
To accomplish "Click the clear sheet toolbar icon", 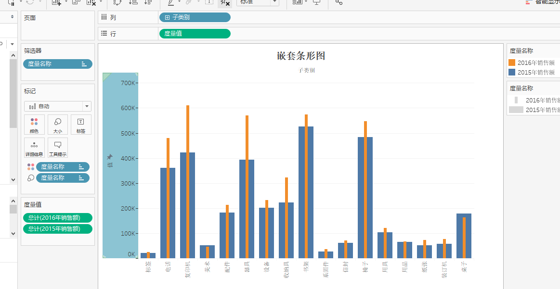I will point(91,2).
